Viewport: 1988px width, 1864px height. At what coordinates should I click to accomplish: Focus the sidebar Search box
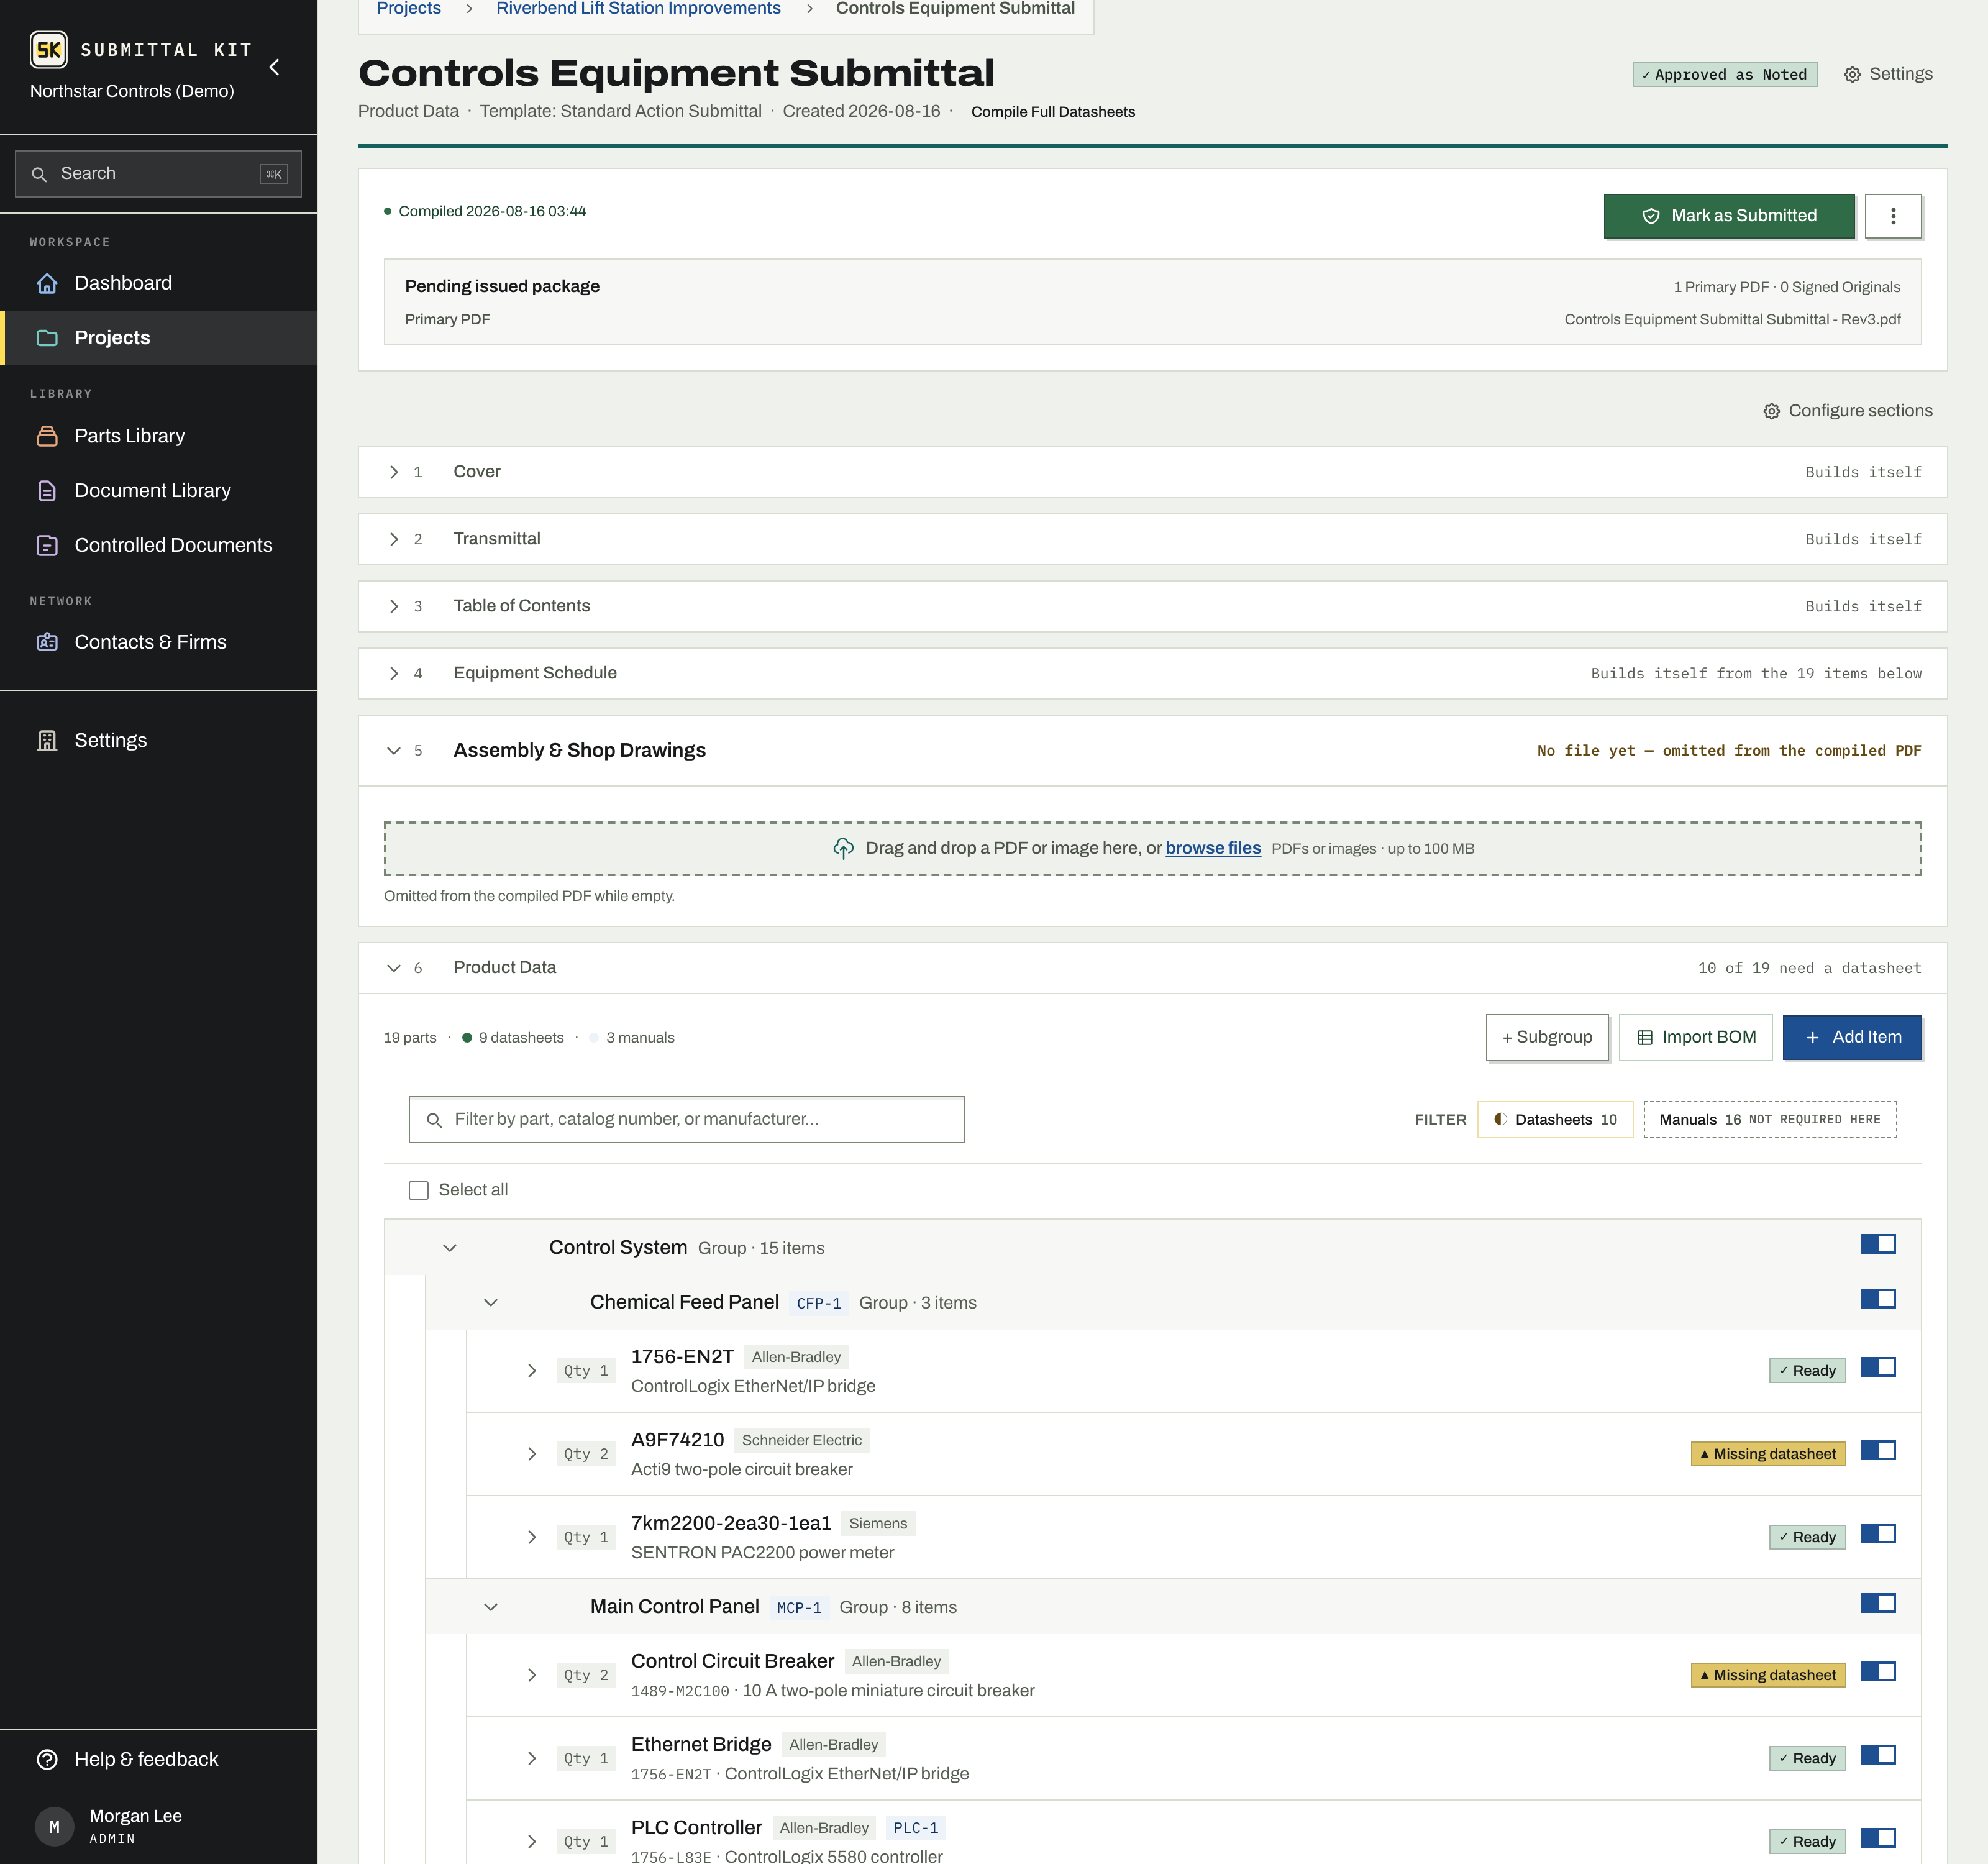(x=158, y=174)
